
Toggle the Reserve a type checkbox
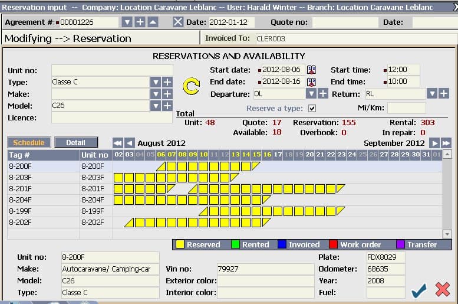click(x=312, y=109)
